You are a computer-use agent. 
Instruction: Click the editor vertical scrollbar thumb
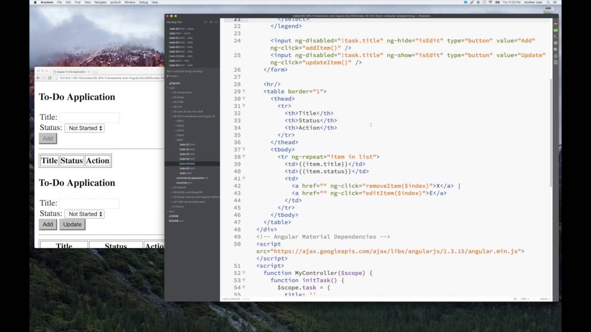(551, 133)
